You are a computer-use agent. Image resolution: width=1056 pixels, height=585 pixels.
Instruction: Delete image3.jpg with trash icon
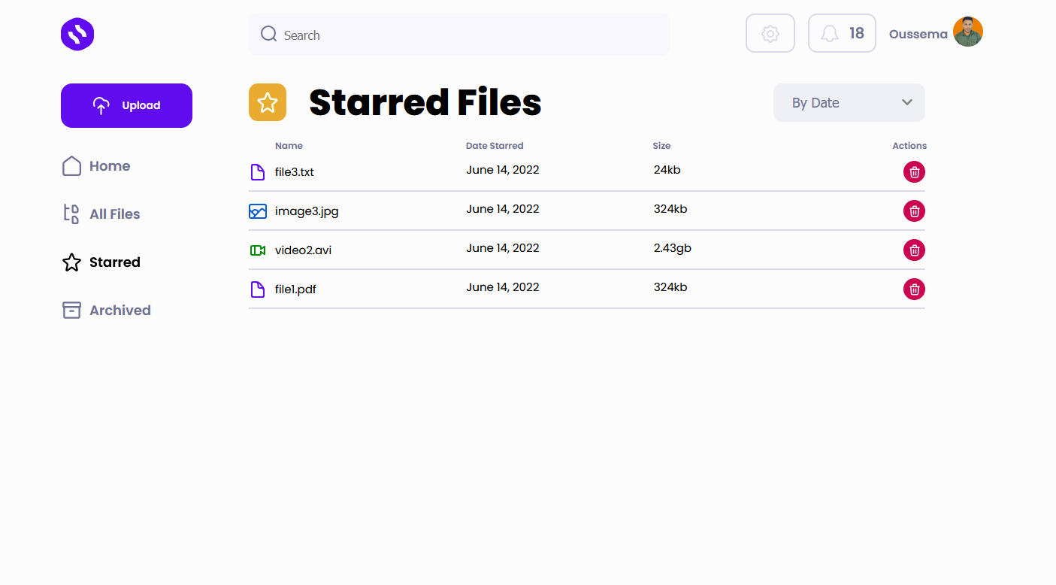pyautogui.click(x=914, y=211)
